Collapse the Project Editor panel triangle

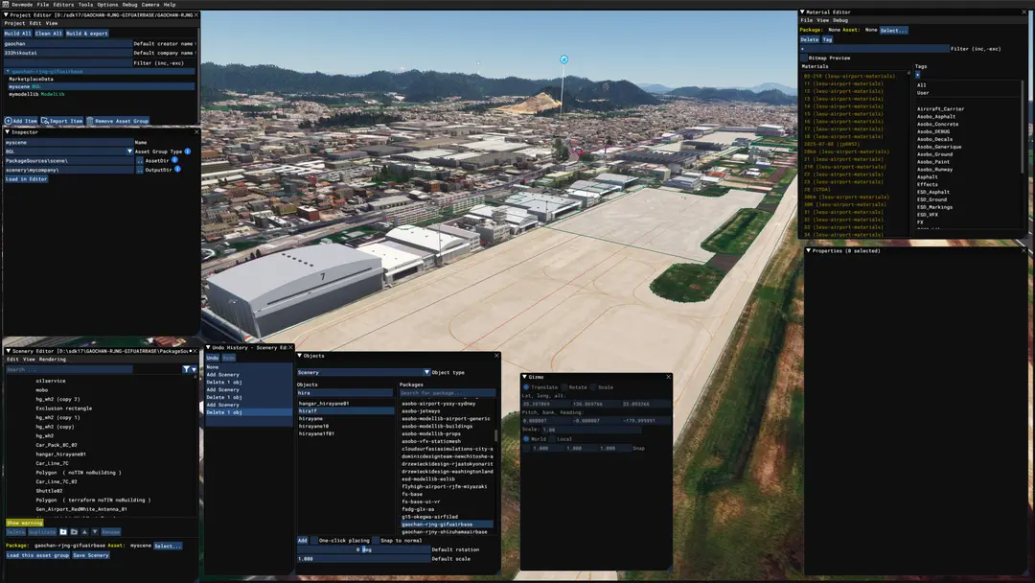pyautogui.click(x=7, y=14)
